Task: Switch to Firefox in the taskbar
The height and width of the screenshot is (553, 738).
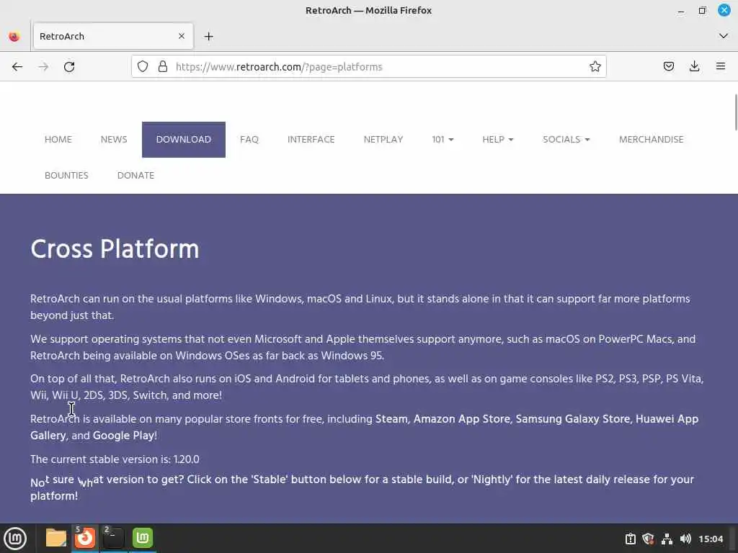Action: click(85, 538)
